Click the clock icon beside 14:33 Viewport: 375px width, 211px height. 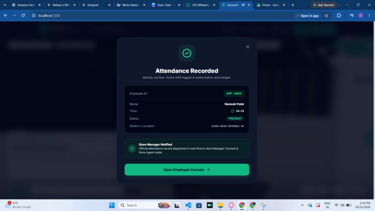click(x=233, y=111)
